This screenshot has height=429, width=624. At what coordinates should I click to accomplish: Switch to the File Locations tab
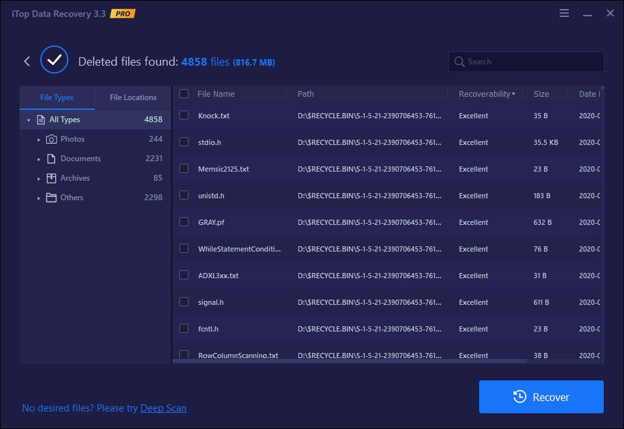133,97
